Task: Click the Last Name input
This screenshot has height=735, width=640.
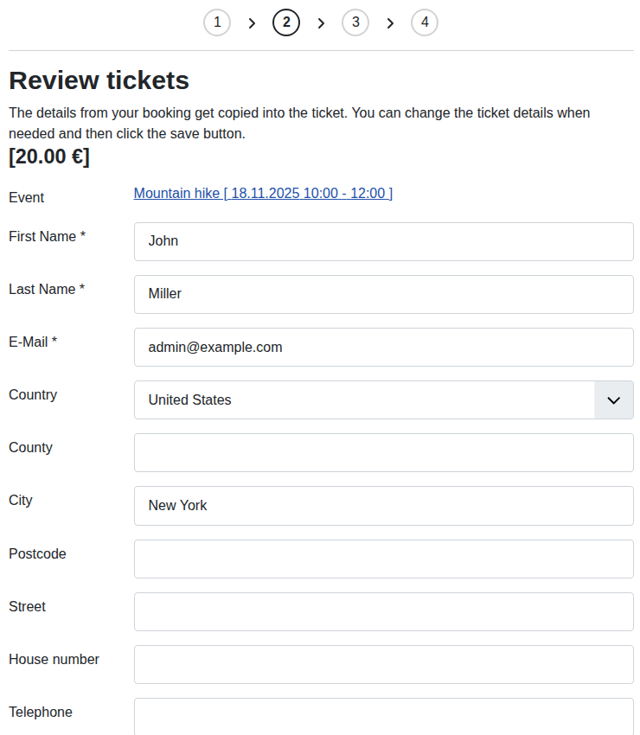Action: pyautogui.click(x=383, y=294)
